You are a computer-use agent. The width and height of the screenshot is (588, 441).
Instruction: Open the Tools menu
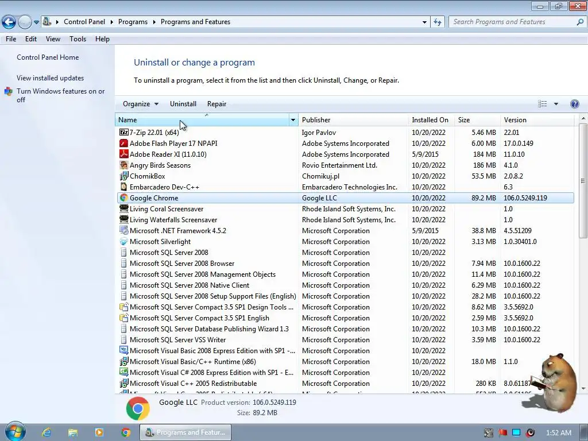(78, 39)
